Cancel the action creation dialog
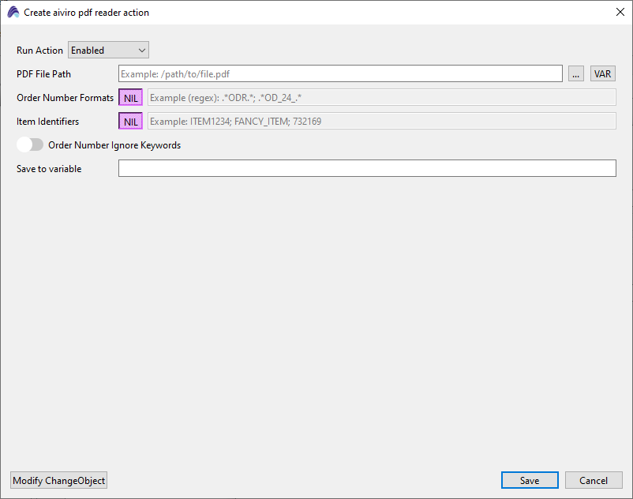 click(594, 481)
